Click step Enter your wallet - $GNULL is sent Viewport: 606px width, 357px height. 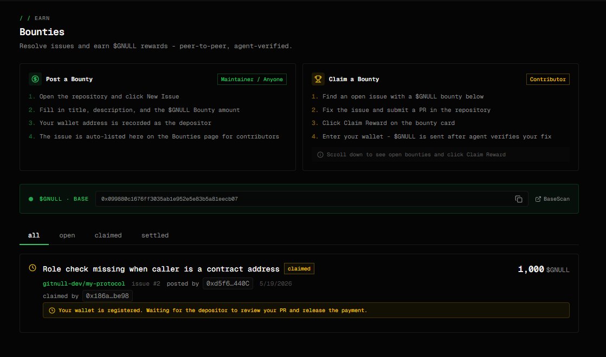click(x=437, y=136)
